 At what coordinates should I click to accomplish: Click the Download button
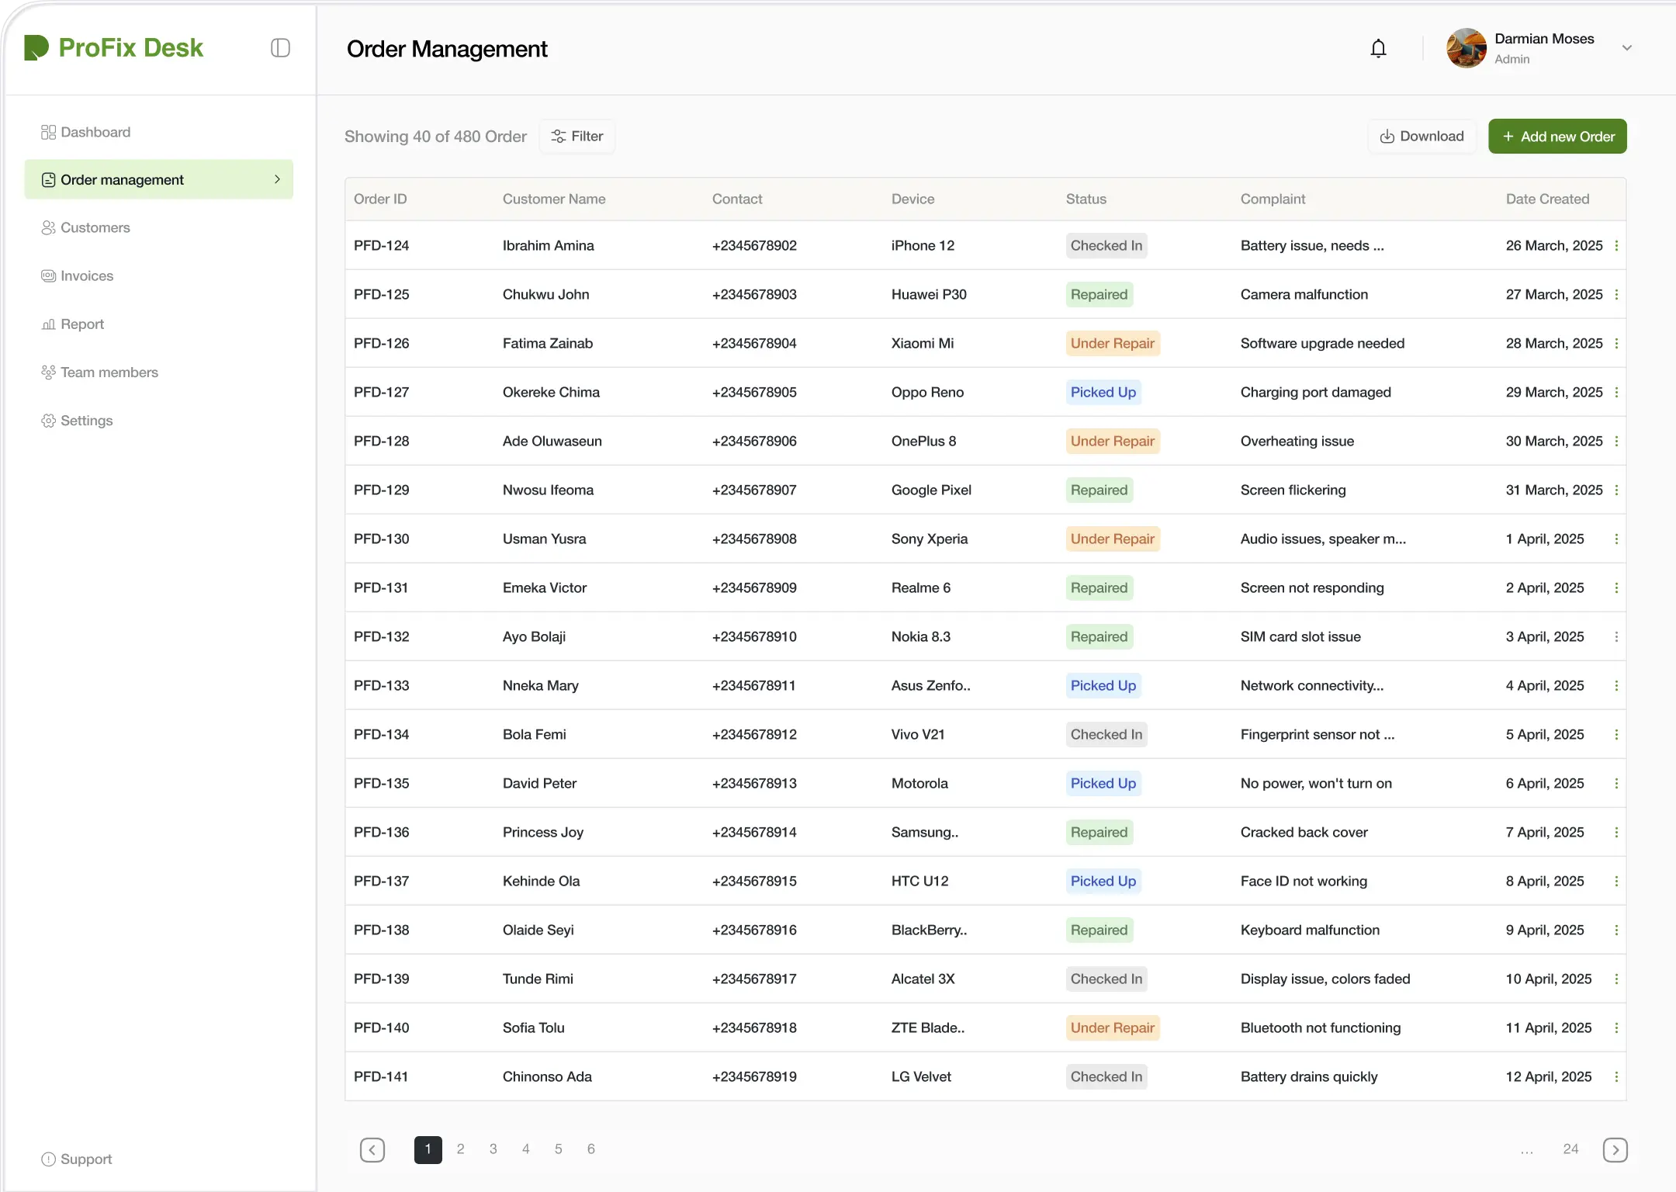(1422, 137)
